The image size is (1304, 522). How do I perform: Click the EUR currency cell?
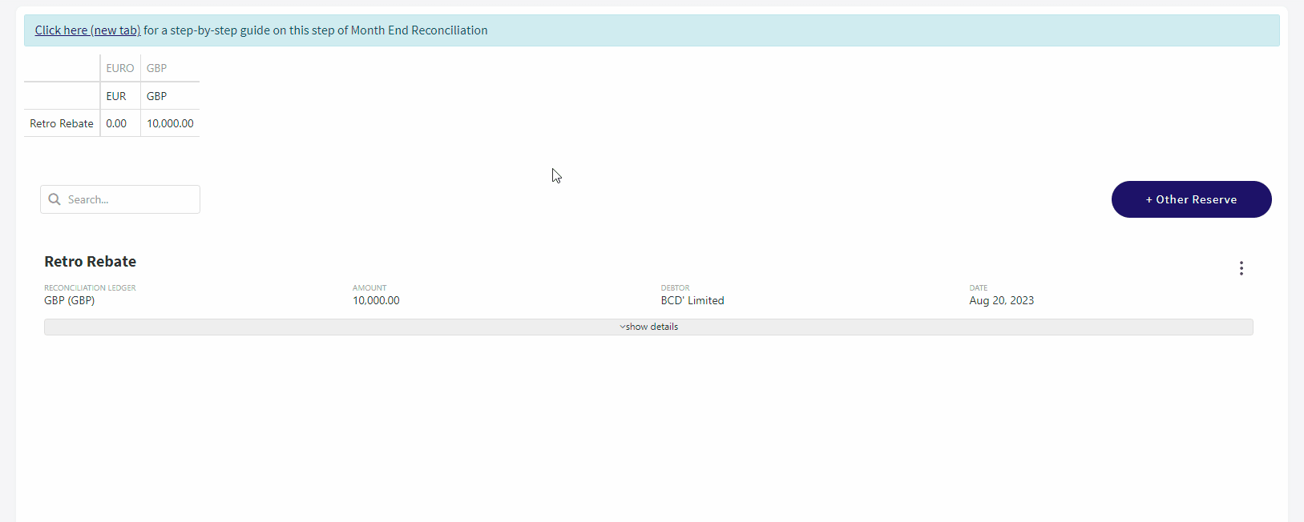click(116, 96)
